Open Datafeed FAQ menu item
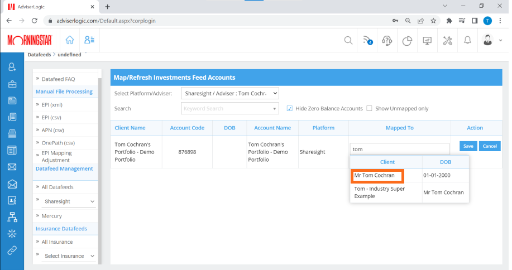Viewport: 512px width, 270px height. (x=59, y=79)
